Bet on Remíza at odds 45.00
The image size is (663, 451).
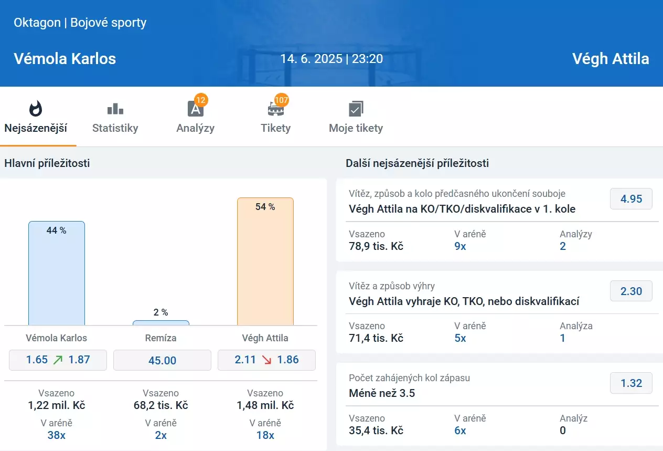[x=162, y=361]
